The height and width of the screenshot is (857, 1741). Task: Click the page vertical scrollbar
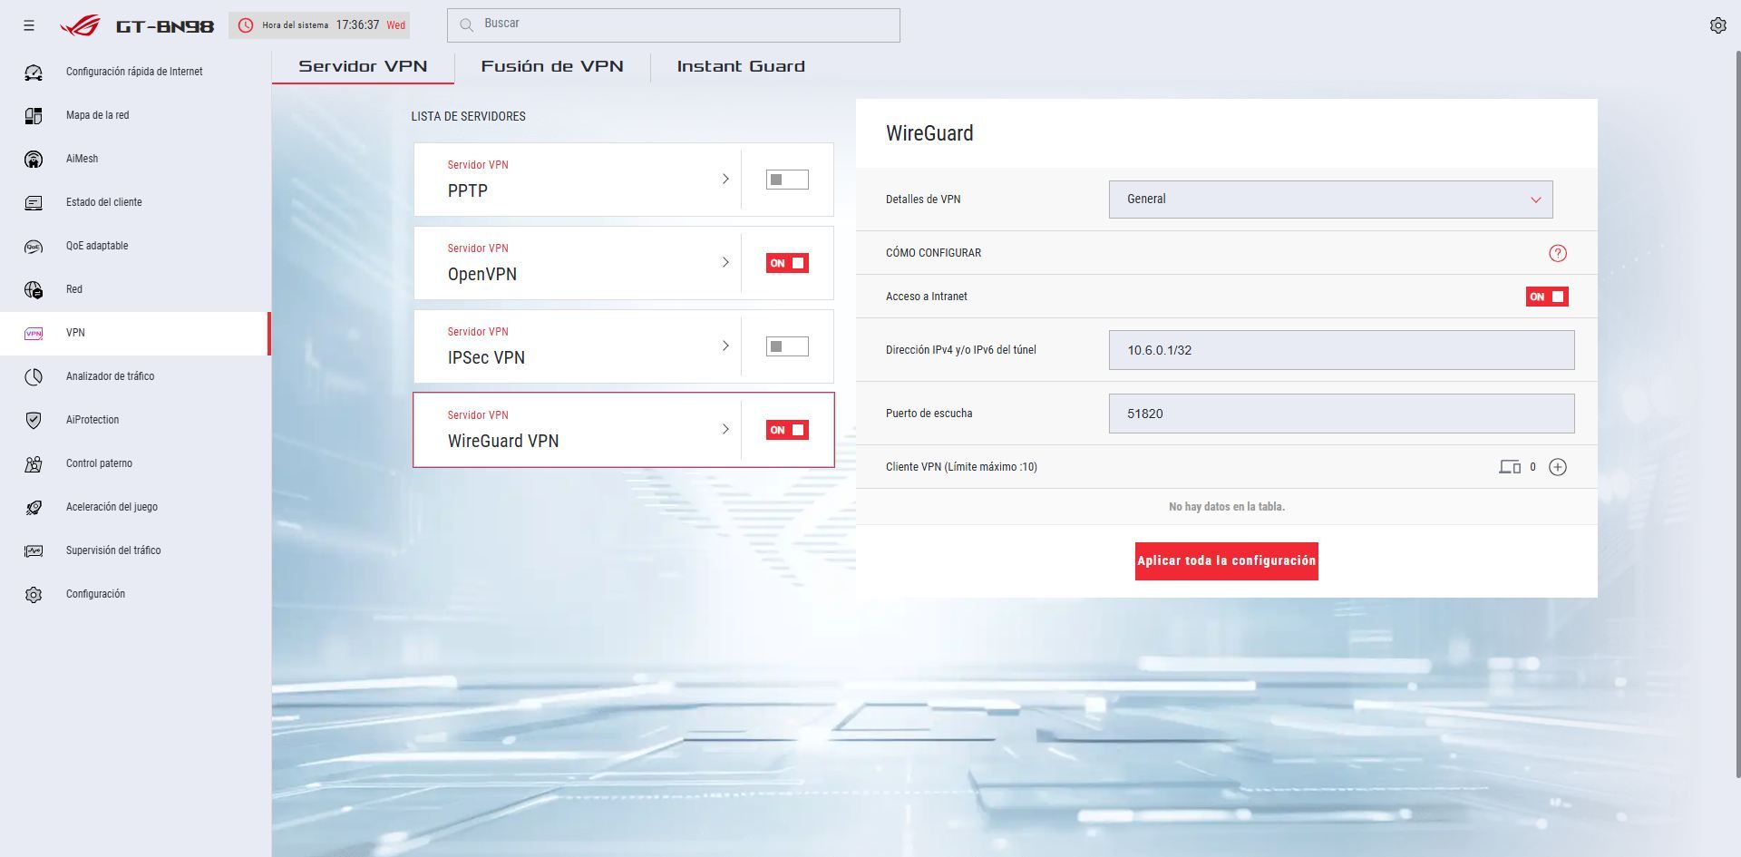click(x=1737, y=414)
